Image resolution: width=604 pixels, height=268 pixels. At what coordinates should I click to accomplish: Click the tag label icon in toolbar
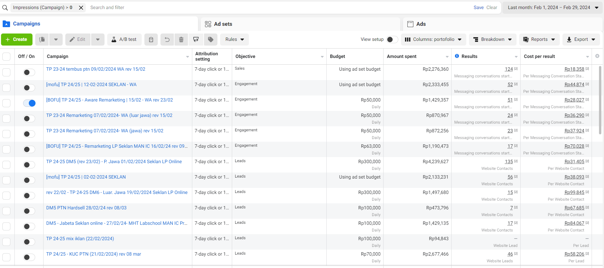(211, 40)
